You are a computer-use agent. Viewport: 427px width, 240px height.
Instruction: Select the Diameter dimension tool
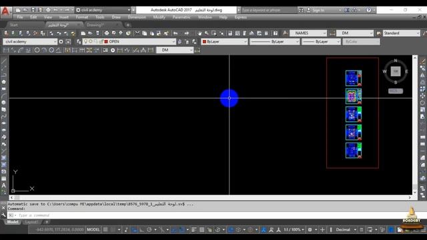[x=51, y=50]
